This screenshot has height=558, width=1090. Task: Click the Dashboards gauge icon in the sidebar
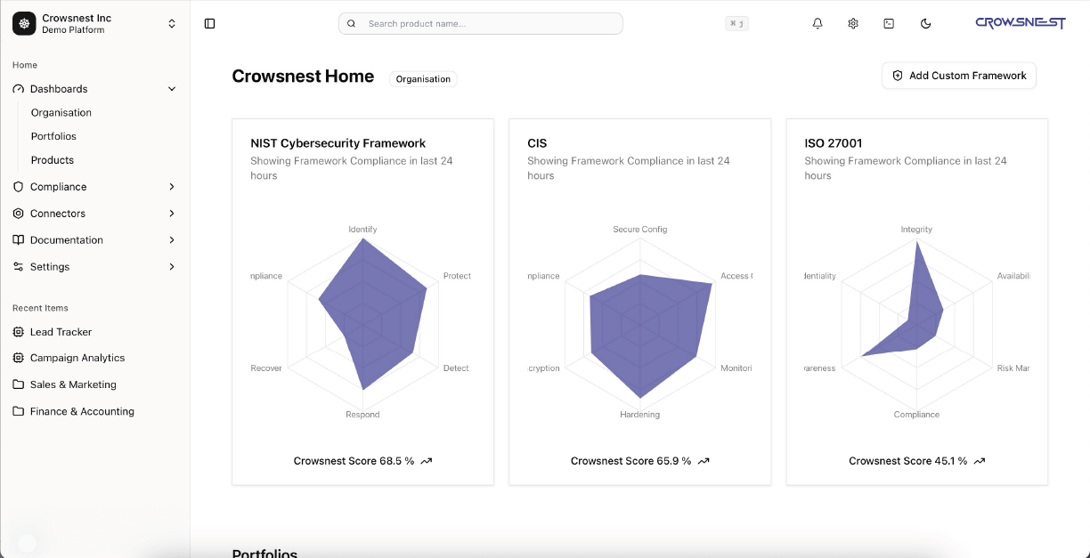pos(19,89)
